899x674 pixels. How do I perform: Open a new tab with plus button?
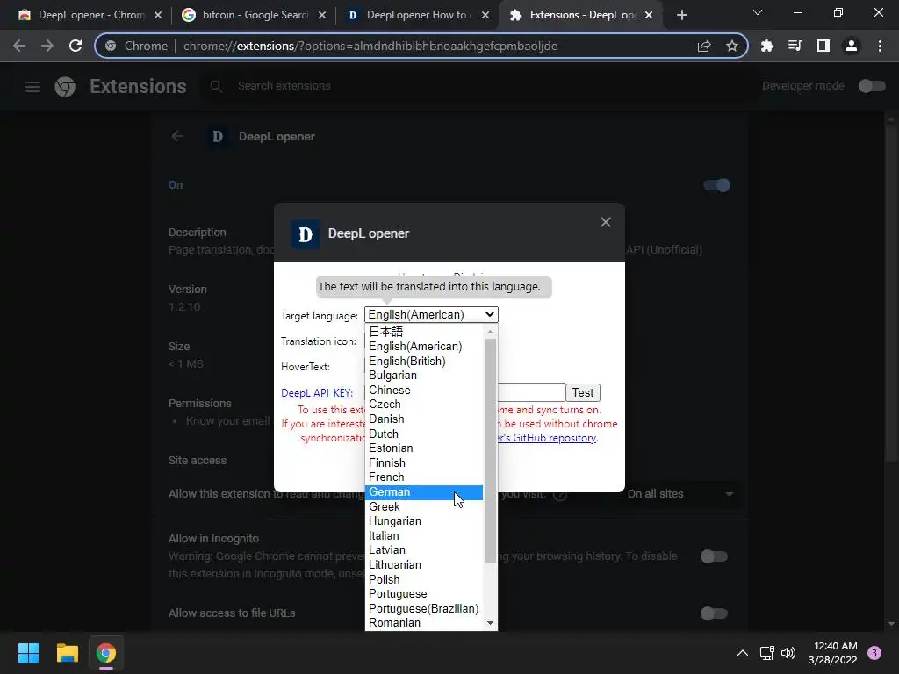[681, 15]
